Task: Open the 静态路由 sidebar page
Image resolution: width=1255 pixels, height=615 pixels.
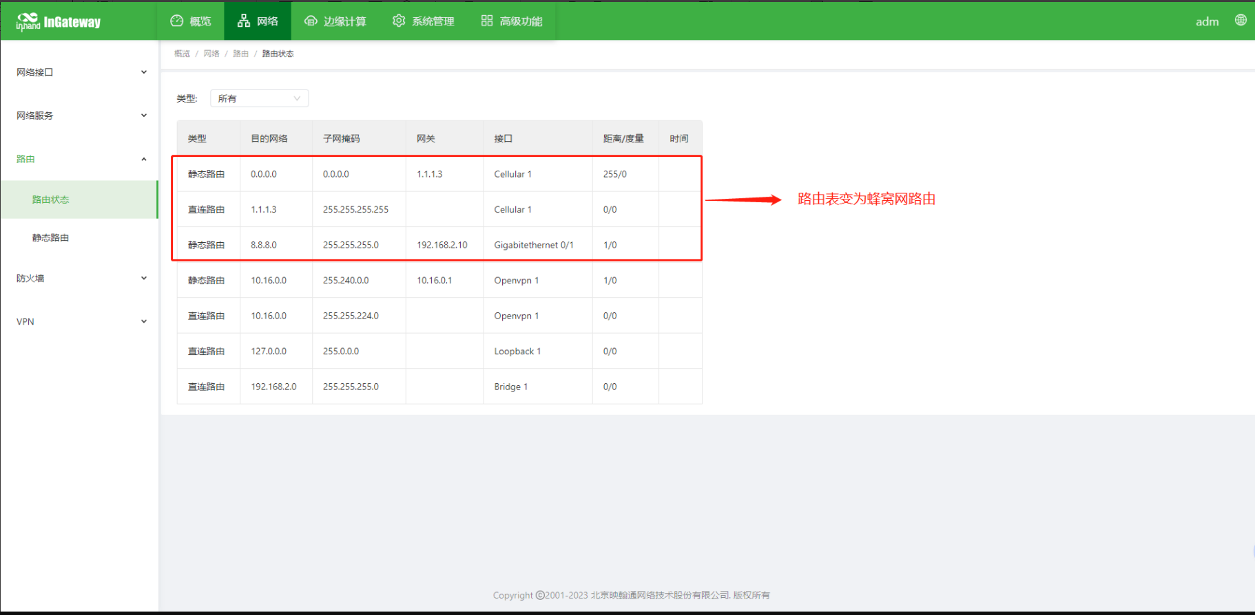Action: (x=51, y=238)
